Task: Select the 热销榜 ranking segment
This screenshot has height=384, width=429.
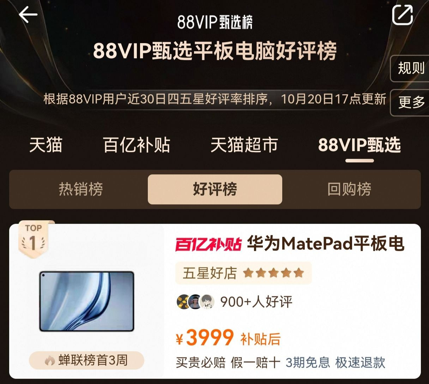Action: [81, 189]
